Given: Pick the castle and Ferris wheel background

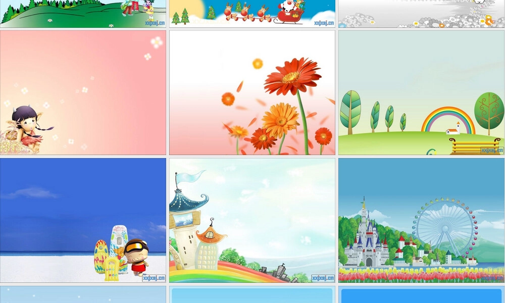Looking at the screenshot, I should click(x=421, y=220).
